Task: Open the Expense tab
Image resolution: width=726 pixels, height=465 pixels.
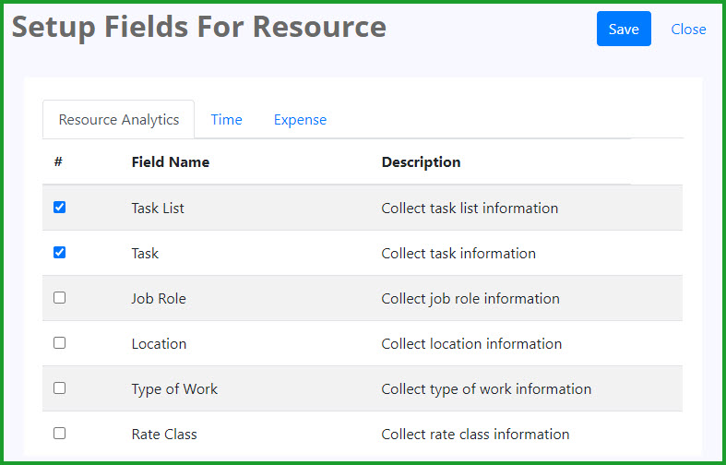Action: pos(300,120)
